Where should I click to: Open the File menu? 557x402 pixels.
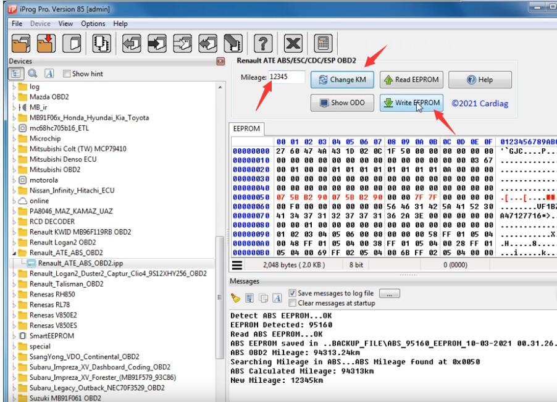pyautogui.click(x=17, y=24)
